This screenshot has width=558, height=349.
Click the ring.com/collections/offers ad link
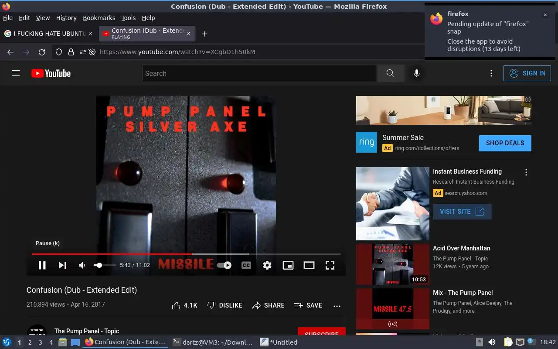click(x=427, y=148)
